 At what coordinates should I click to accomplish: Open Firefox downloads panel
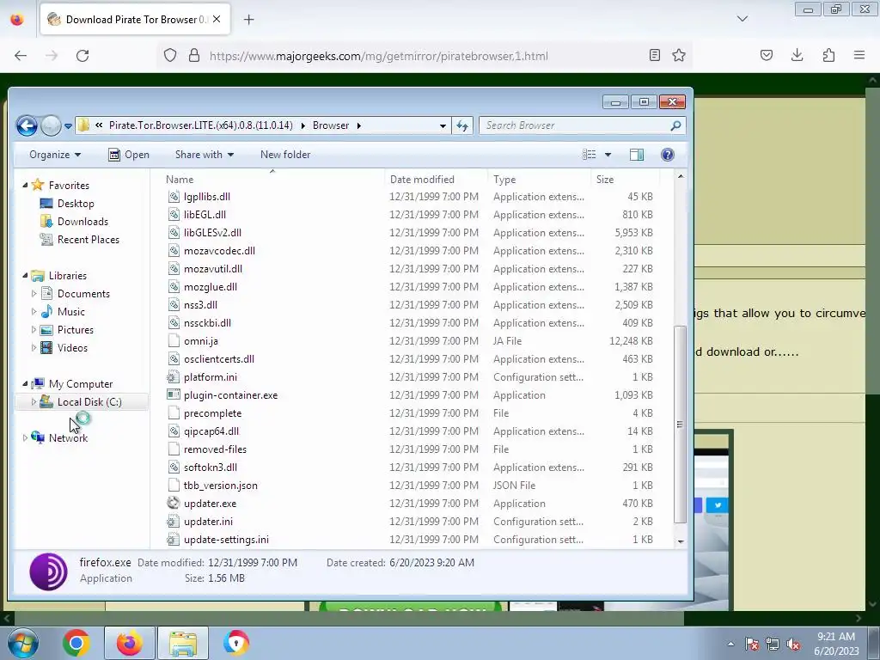797,55
